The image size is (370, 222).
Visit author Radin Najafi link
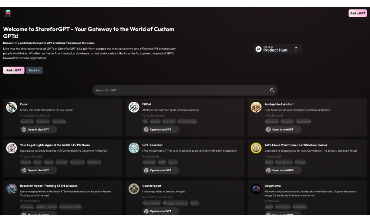click(x=275, y=115)
